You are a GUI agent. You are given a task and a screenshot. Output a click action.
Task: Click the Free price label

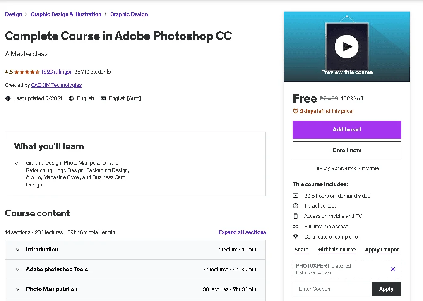(305, 98)
